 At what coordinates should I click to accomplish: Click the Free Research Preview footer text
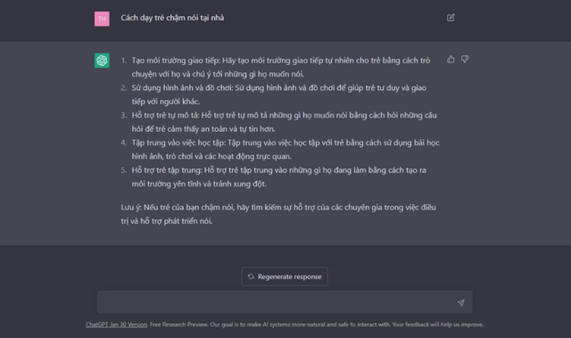317,325
